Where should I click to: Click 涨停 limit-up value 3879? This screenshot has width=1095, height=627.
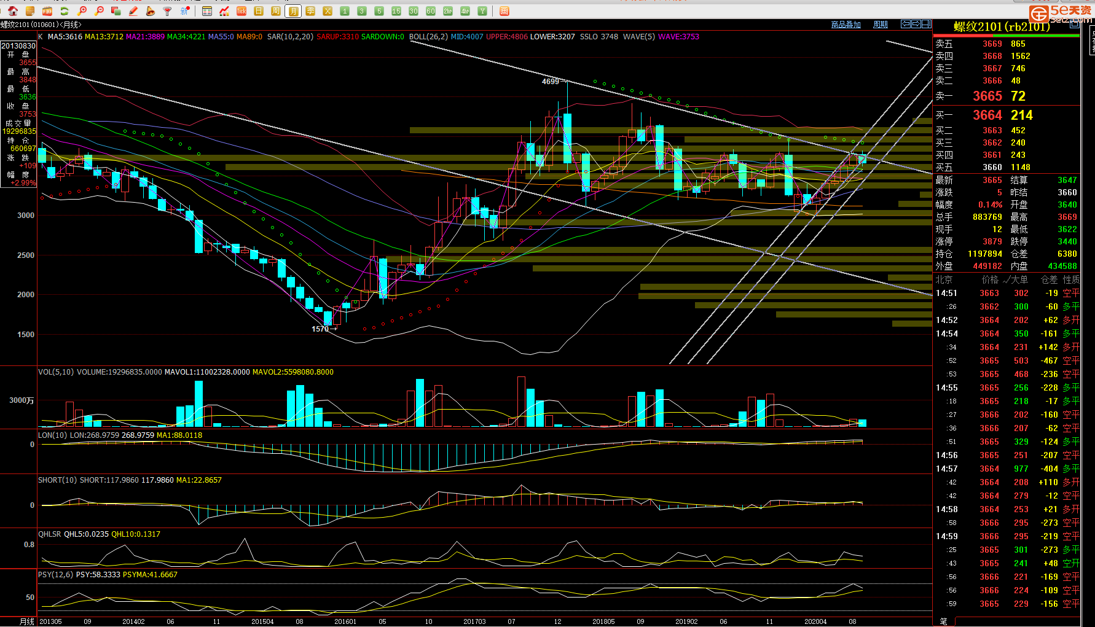point(992,242)
